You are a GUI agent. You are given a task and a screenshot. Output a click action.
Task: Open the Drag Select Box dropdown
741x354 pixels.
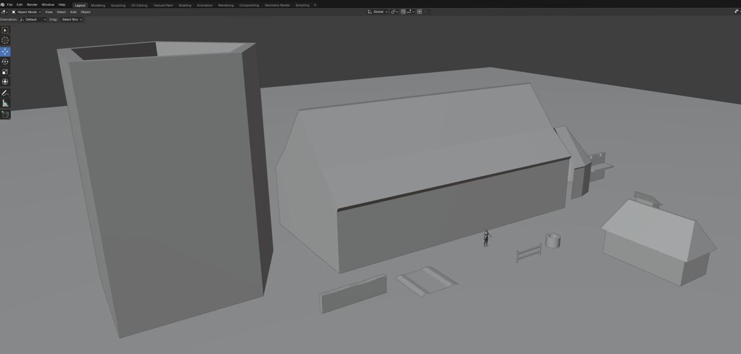(72, 19)
